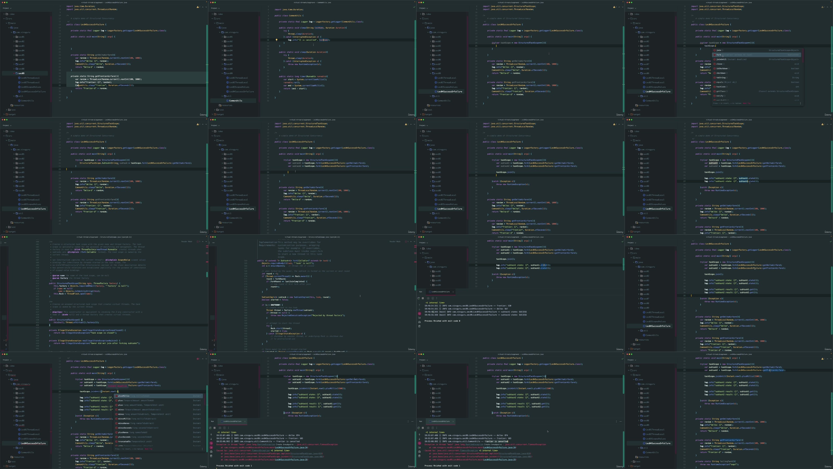Click the print icon in the exit code 0 console
The height and width of the screenshot is (469, 833).
pyautogui.click(x=419, y=322)
